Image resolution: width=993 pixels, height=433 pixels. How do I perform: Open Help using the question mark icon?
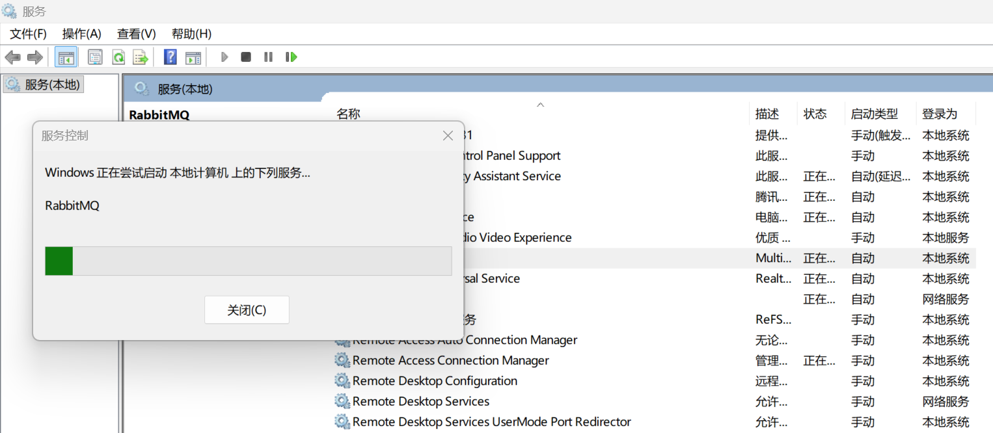(x=170, y=57)
